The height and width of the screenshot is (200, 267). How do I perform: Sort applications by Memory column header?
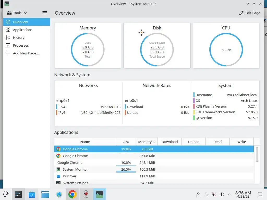(147, 142)
